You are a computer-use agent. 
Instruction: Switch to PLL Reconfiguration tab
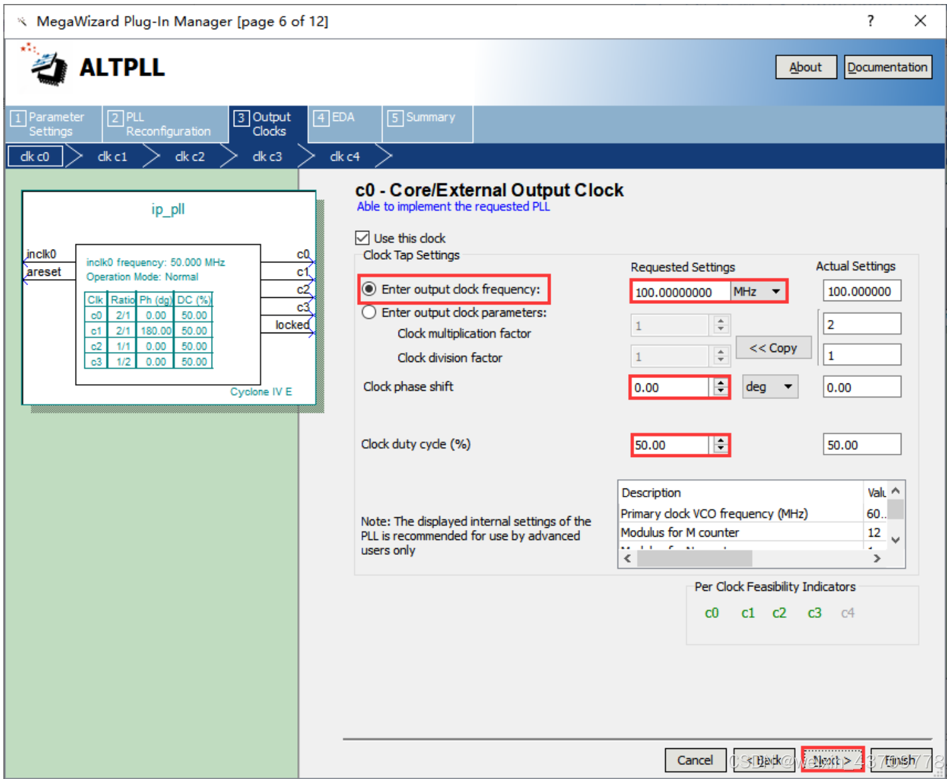[x=165, y=124]
